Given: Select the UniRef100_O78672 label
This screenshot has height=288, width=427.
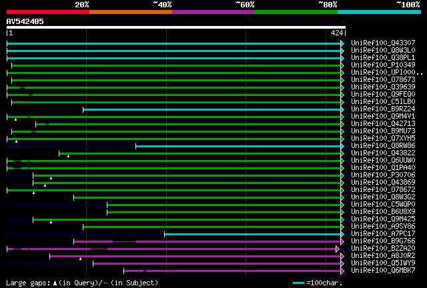Looking at the screenshot, I should [383, 190].
